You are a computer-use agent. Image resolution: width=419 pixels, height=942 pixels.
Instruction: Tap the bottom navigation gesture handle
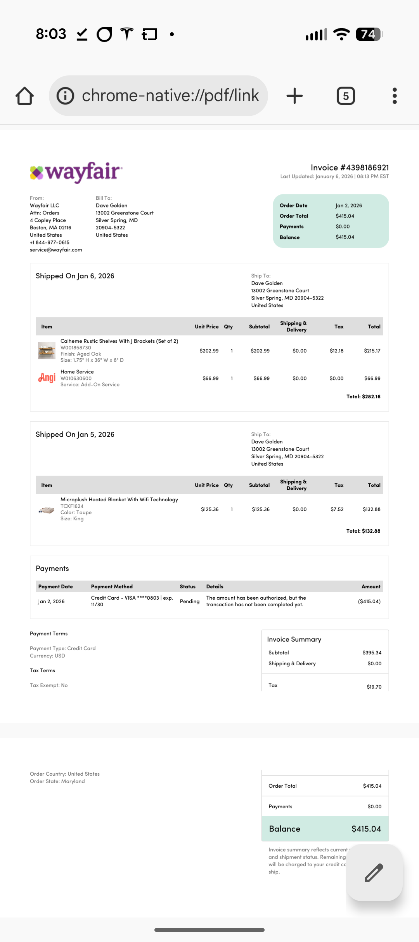209,930
